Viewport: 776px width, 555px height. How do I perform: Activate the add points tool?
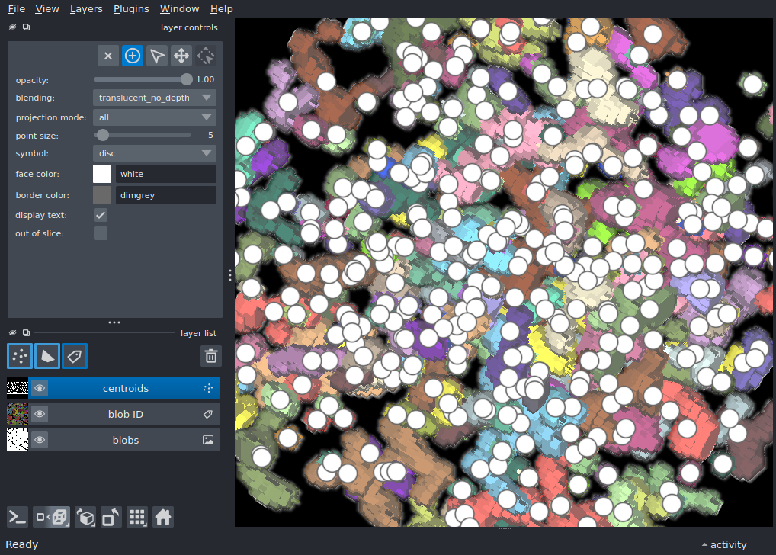point(133,56)
